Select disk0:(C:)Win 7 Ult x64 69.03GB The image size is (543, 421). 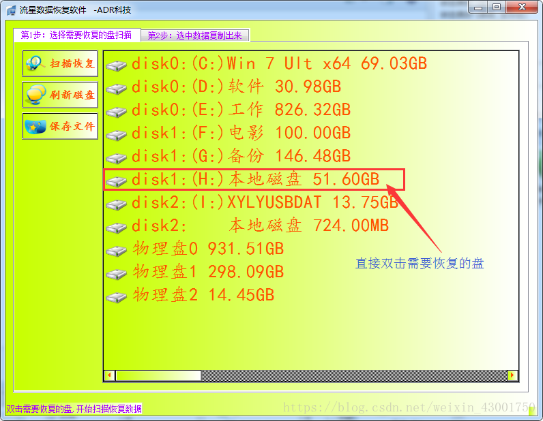coord(280,63)
